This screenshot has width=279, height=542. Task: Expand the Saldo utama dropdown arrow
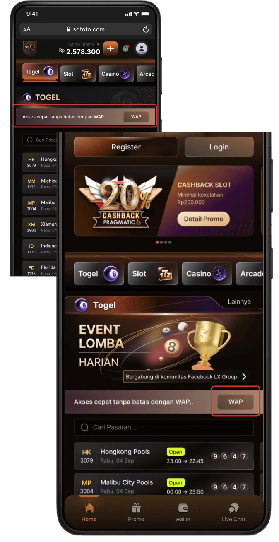98,44
